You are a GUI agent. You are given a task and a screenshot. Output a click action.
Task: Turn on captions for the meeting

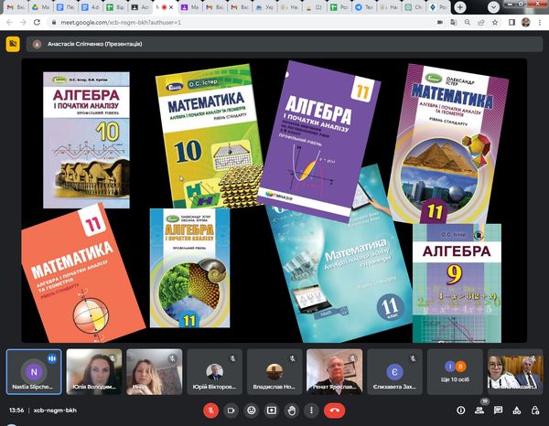[251, 410]
